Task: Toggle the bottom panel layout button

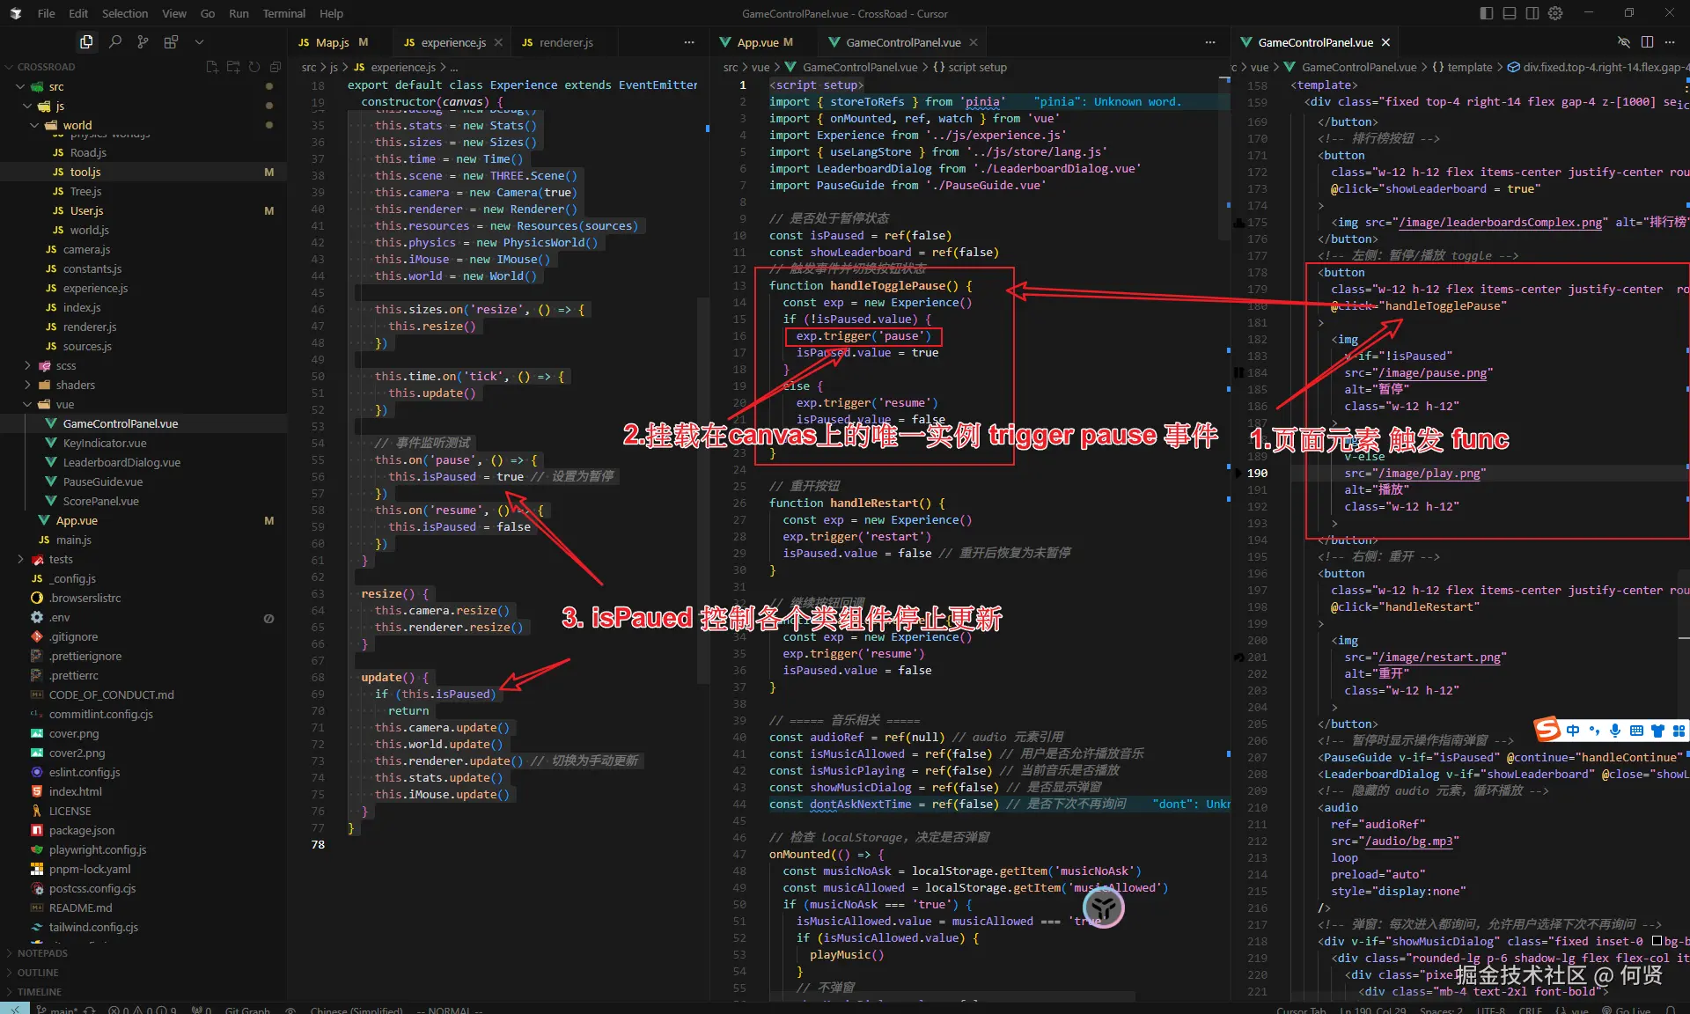Action: pyautogui.click(x=1510, y=13)
